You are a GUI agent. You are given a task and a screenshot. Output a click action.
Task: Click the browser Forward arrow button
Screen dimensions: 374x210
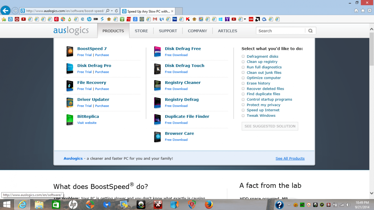point(15,11)
